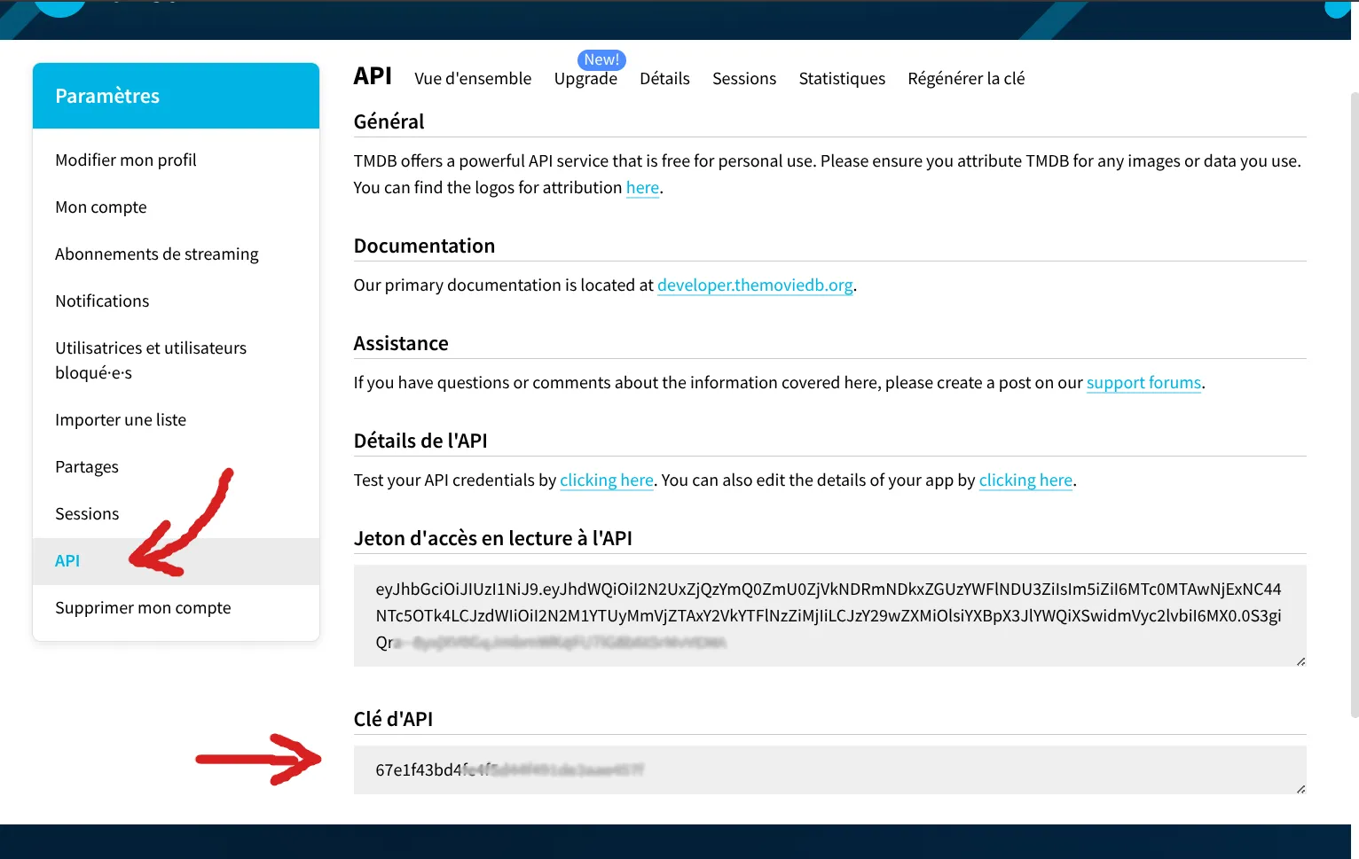Click the Documentation section heading
Viewport: 1359px width, 859px height.
(x=424, y=246)
